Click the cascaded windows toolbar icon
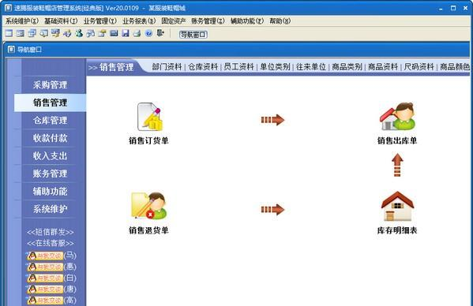The width and height of the screenshot is (473, 306). [x=32, y=33]
